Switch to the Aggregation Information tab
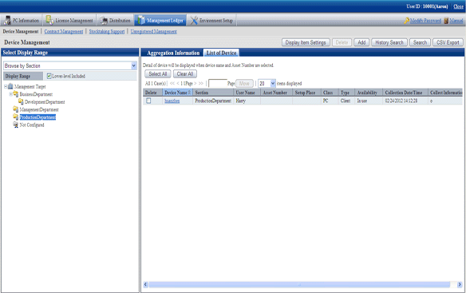Screen dimensions: 466x293 coord(173,53)
